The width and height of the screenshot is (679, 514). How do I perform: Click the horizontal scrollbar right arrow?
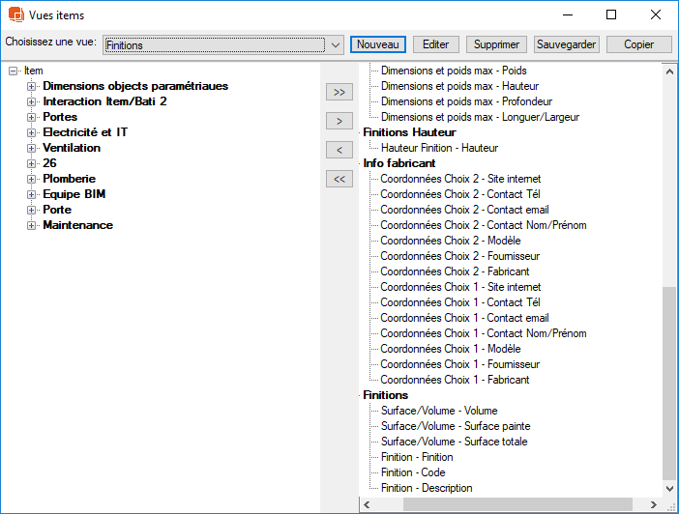655,505
